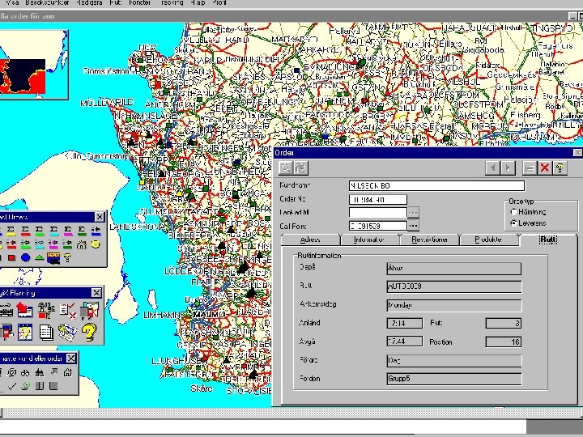Screen dimensions: 583x437
Task: Click the red building planning icon
Action: point(46,310)
